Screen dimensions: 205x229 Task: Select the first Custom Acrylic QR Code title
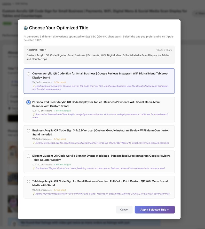click(x=28, y=74)
